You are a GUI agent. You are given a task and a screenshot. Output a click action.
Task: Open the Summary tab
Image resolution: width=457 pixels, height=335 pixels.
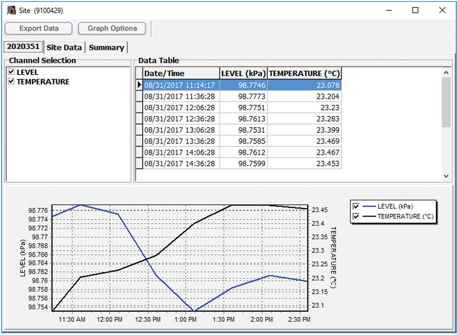[x=106, y=47]
